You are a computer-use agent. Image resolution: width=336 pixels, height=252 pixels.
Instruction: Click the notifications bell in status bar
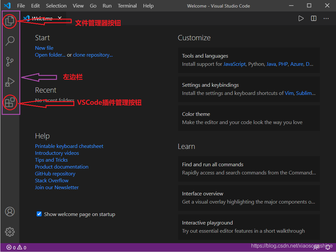point(328,247)
